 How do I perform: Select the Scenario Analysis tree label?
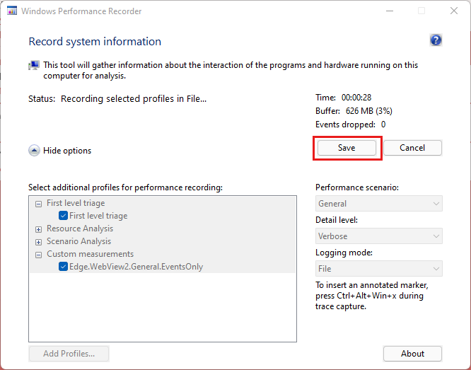78,241
